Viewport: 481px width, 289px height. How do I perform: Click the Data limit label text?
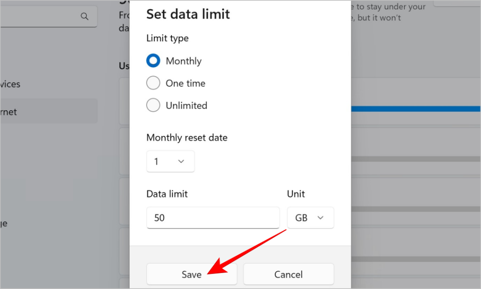pyautogui.click(x=167, y=194)
